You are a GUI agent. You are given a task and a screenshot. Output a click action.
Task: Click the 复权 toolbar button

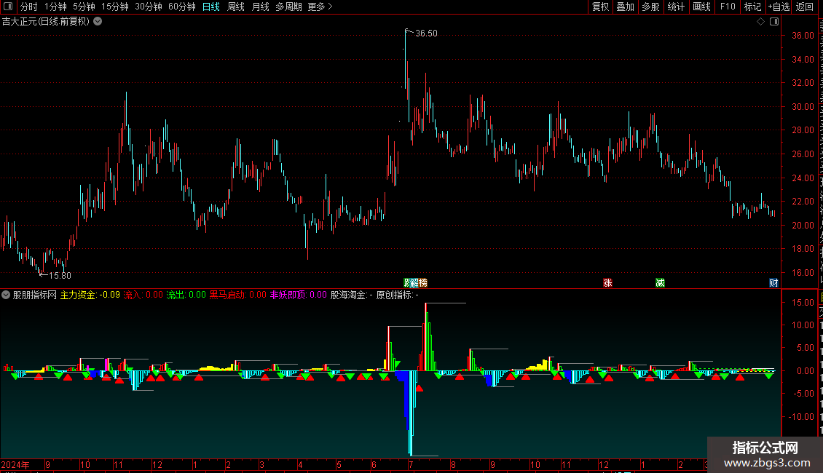pos(600,7)
